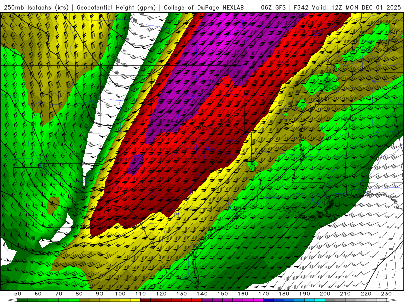The height and width of the screenshot is (303, 404).
Task: Select the '06Z GFS' model run label
Action: pos(273,8)
